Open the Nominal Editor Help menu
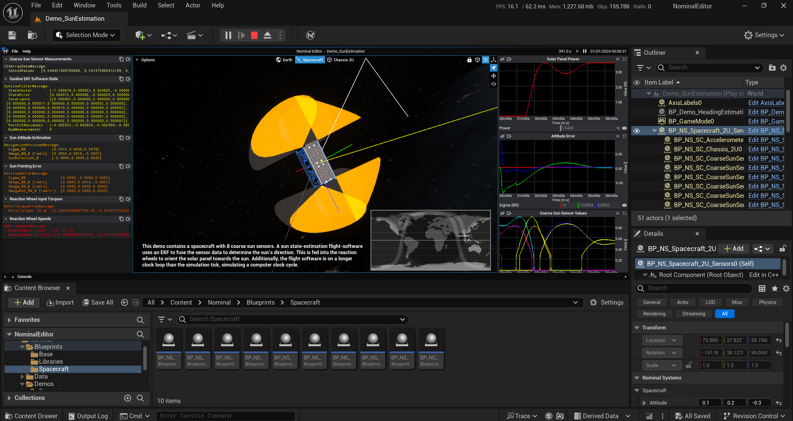Screen dimensions: 793x421 [27, 51]
